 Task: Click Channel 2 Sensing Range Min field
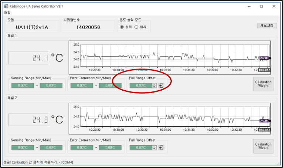[23, 148]
